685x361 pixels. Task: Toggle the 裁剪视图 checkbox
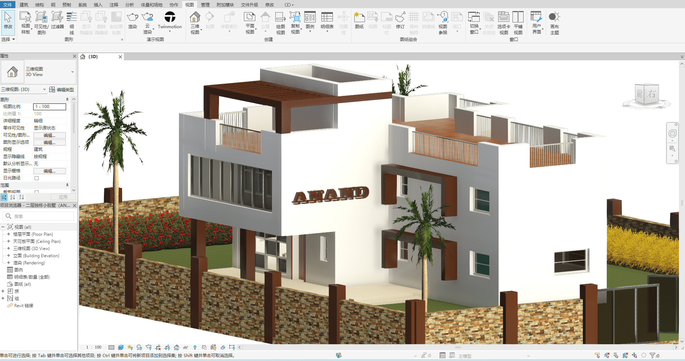[36, 192]
